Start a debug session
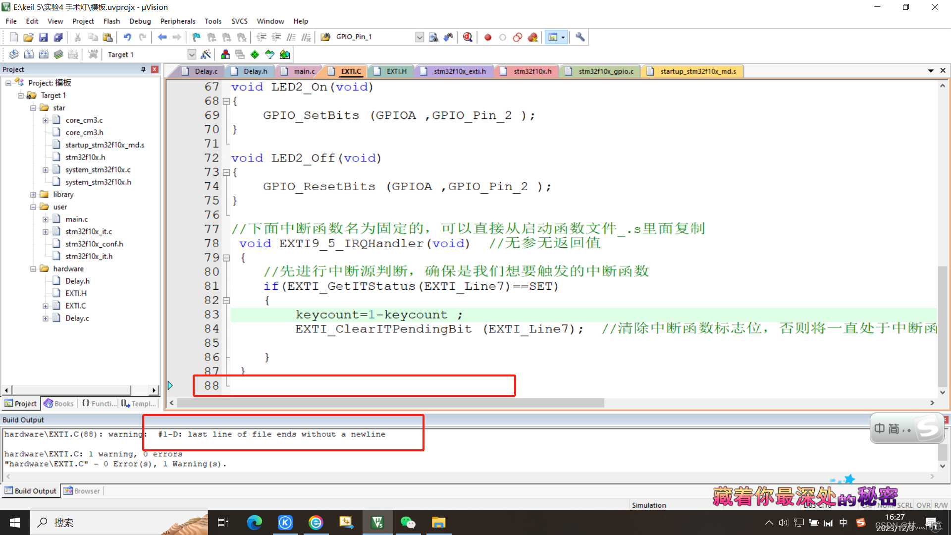The image size is (951, 535). coord(468,37)
